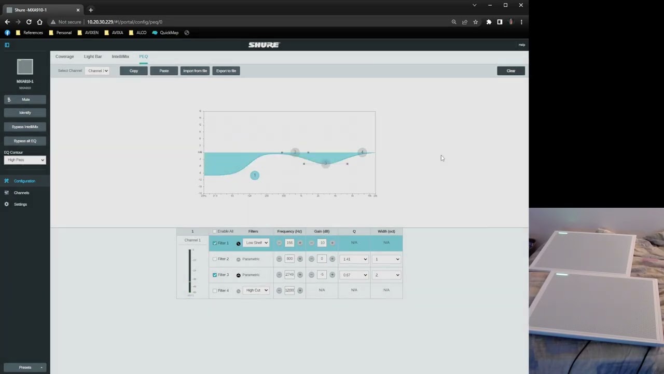Reload the page in Chrome

[x=29, y=22]
